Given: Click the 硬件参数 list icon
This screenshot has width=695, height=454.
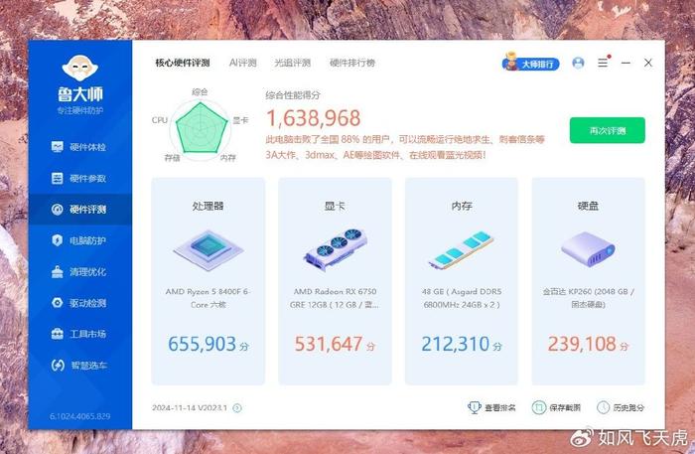Looking at the screenshot, I should (x=58, y=178).
